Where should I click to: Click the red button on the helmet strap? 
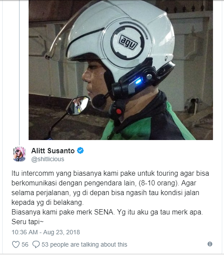[x=119, y=111]
